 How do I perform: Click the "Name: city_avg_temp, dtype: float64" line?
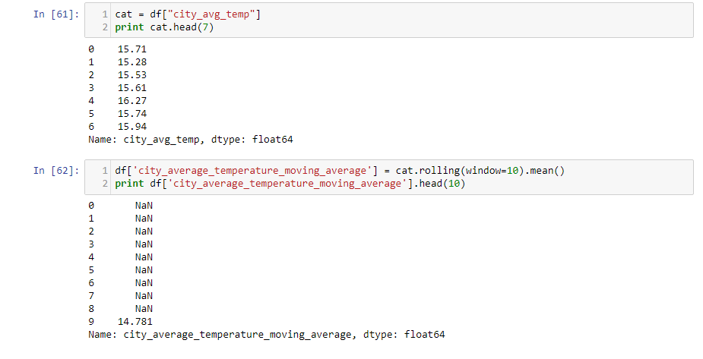(x=191, y=140)
